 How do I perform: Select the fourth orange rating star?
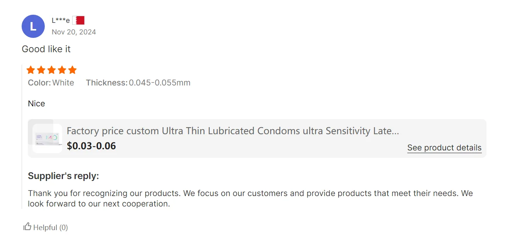pyautogui.click(x=62, y=70)
